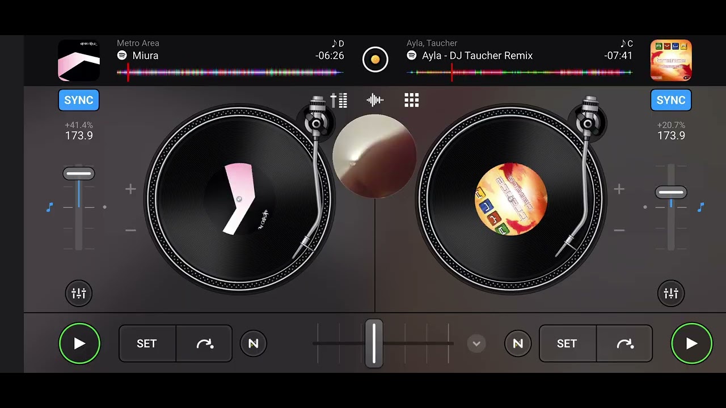Screen dimensions: 726x408
Task: Touch the left turntable vinyl platter
Action: pyautogui.click(x=239, y=199)
